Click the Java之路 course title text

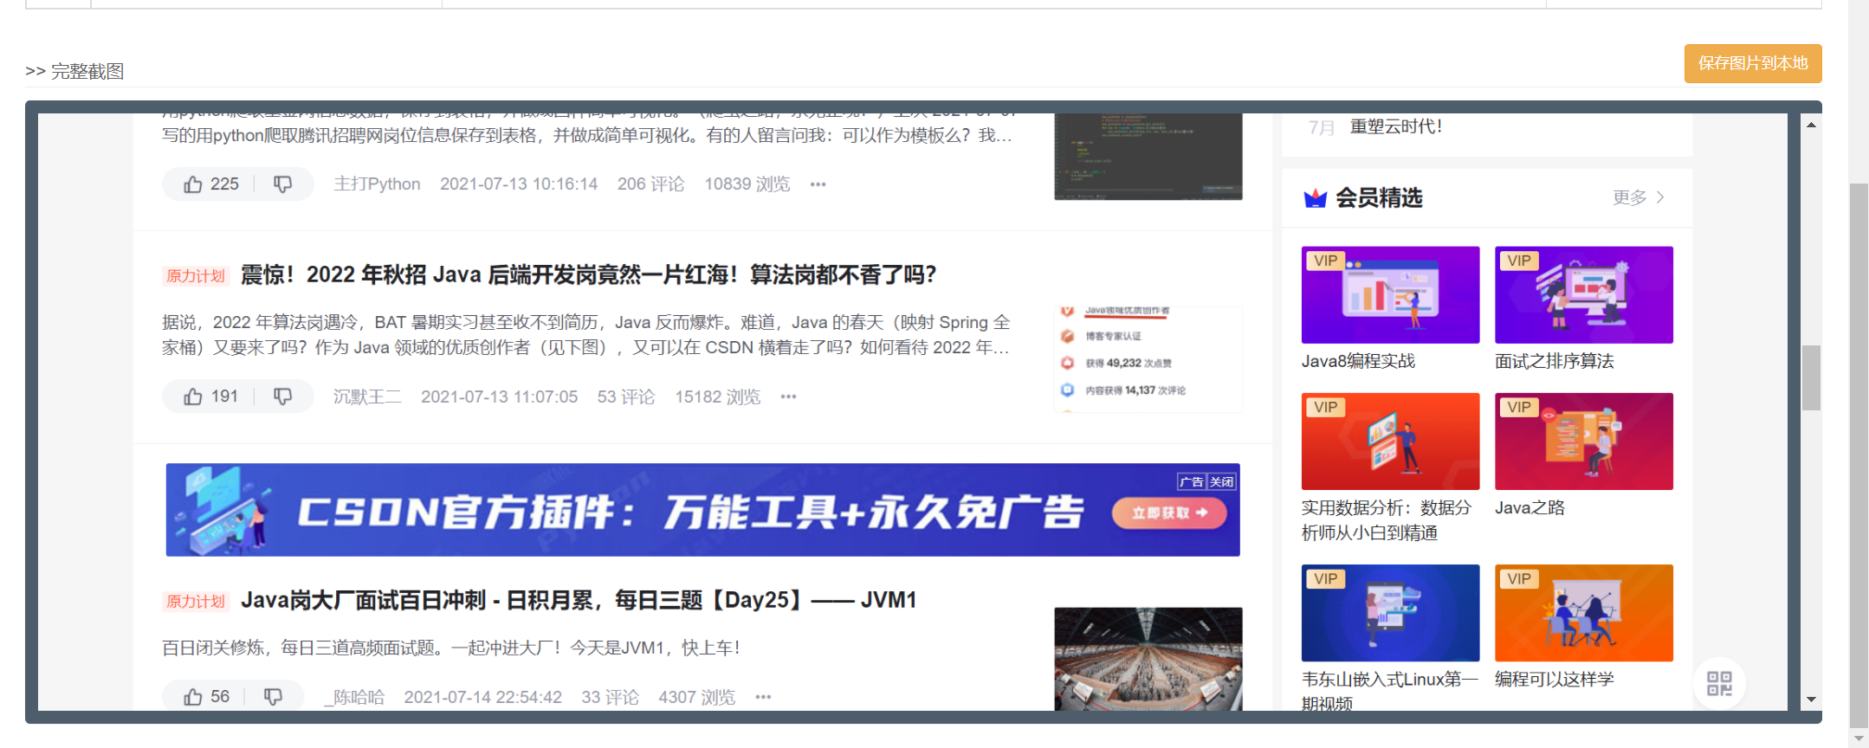tap(1529, 507)
